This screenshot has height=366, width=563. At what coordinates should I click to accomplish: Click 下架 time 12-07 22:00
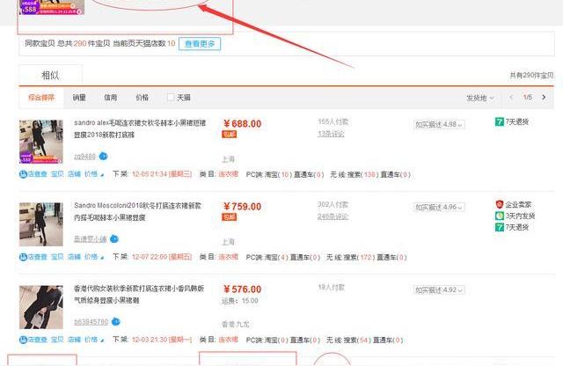pos(162,257)
